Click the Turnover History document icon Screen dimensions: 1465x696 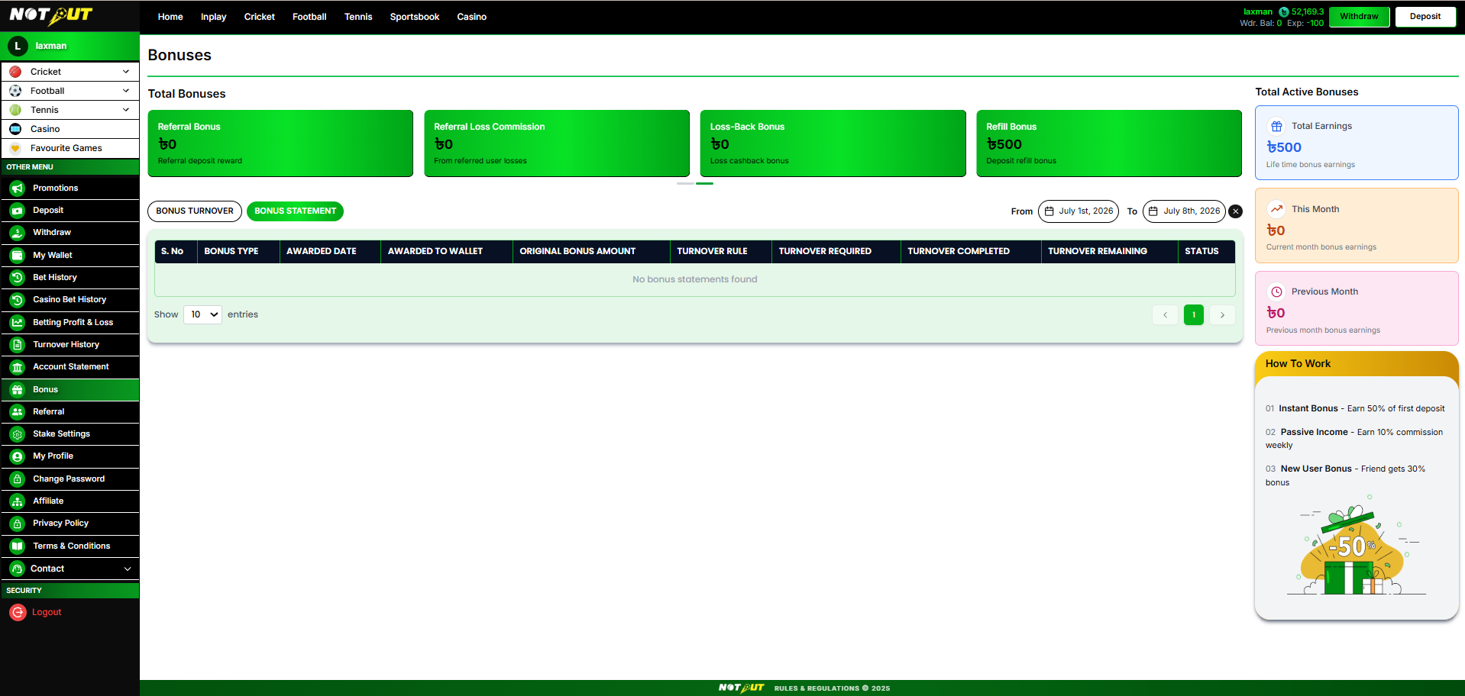coord(17,345)
